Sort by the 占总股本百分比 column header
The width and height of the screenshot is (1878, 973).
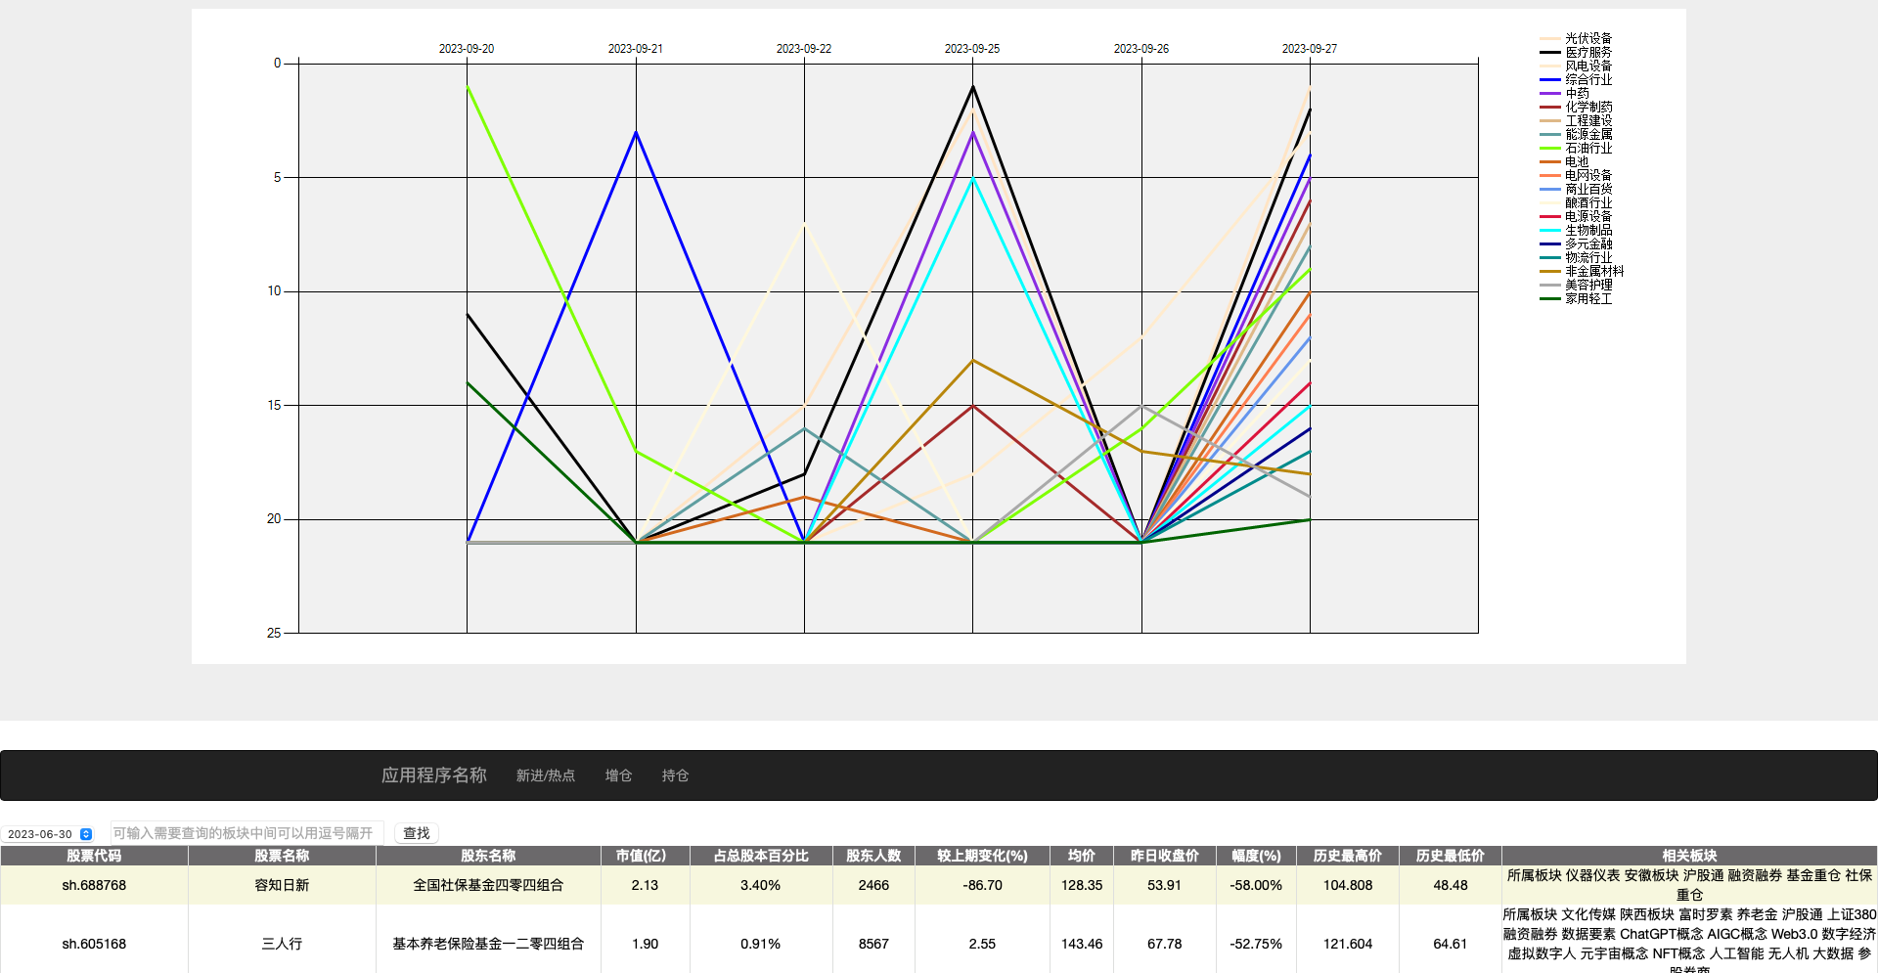[x=761, y=856]
